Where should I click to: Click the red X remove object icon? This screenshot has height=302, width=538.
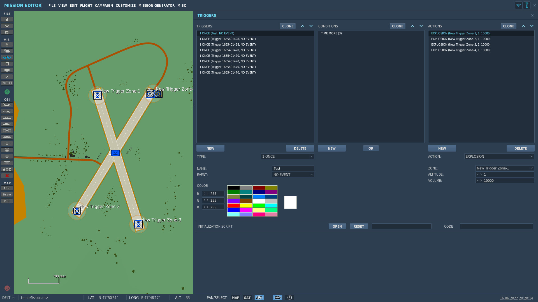(7, 176)
